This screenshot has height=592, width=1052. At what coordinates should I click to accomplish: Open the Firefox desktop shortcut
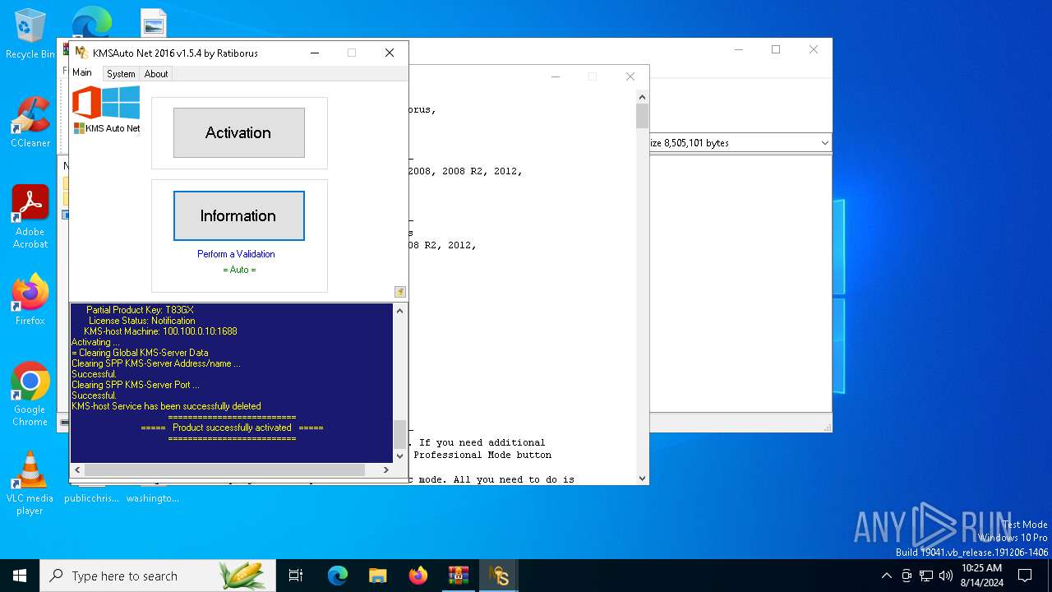tap(30, 299)
